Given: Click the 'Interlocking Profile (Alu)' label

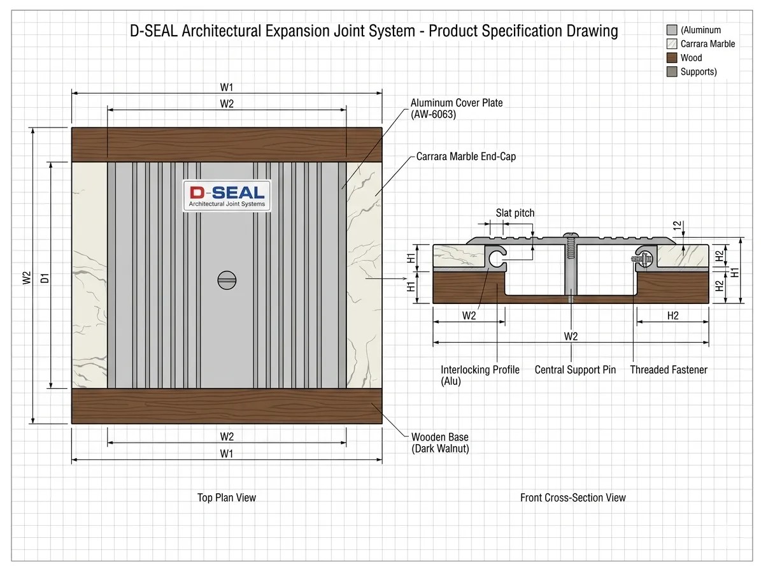Looking at the screenshot, I should [480, 375].
